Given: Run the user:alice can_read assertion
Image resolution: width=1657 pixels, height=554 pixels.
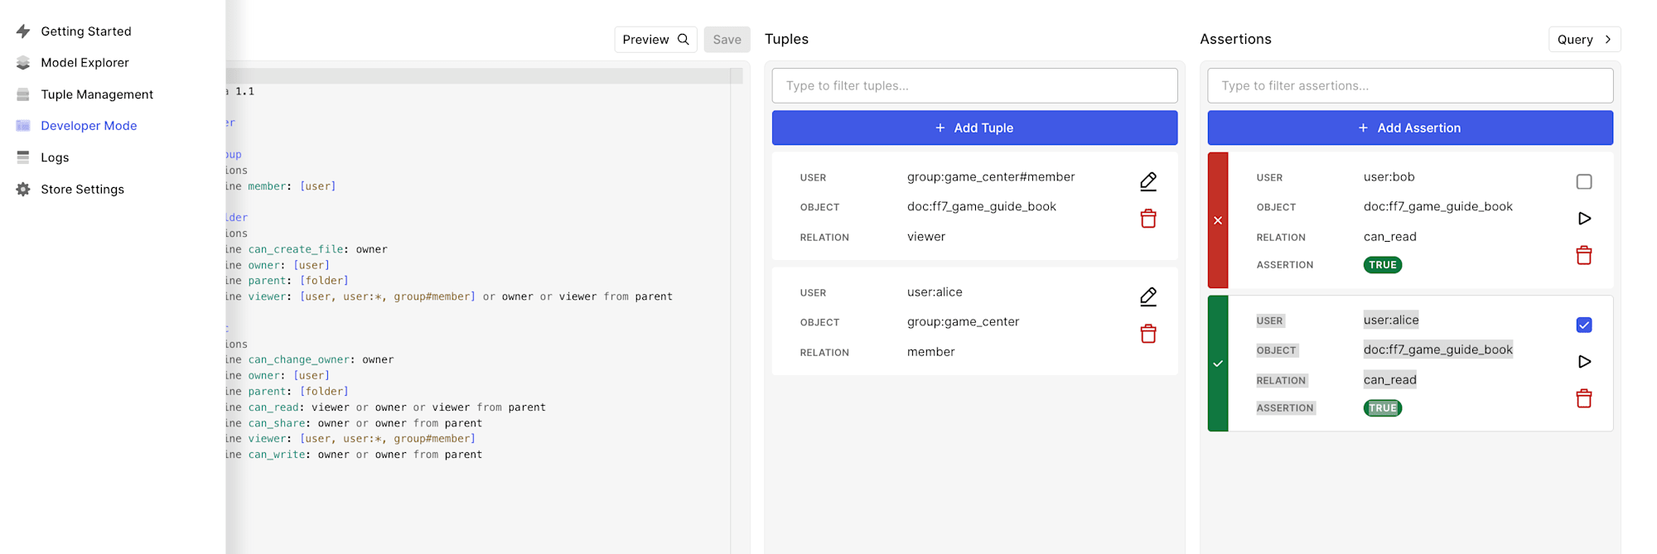Looking at the screenshot, I should [x=1583, y=362].
